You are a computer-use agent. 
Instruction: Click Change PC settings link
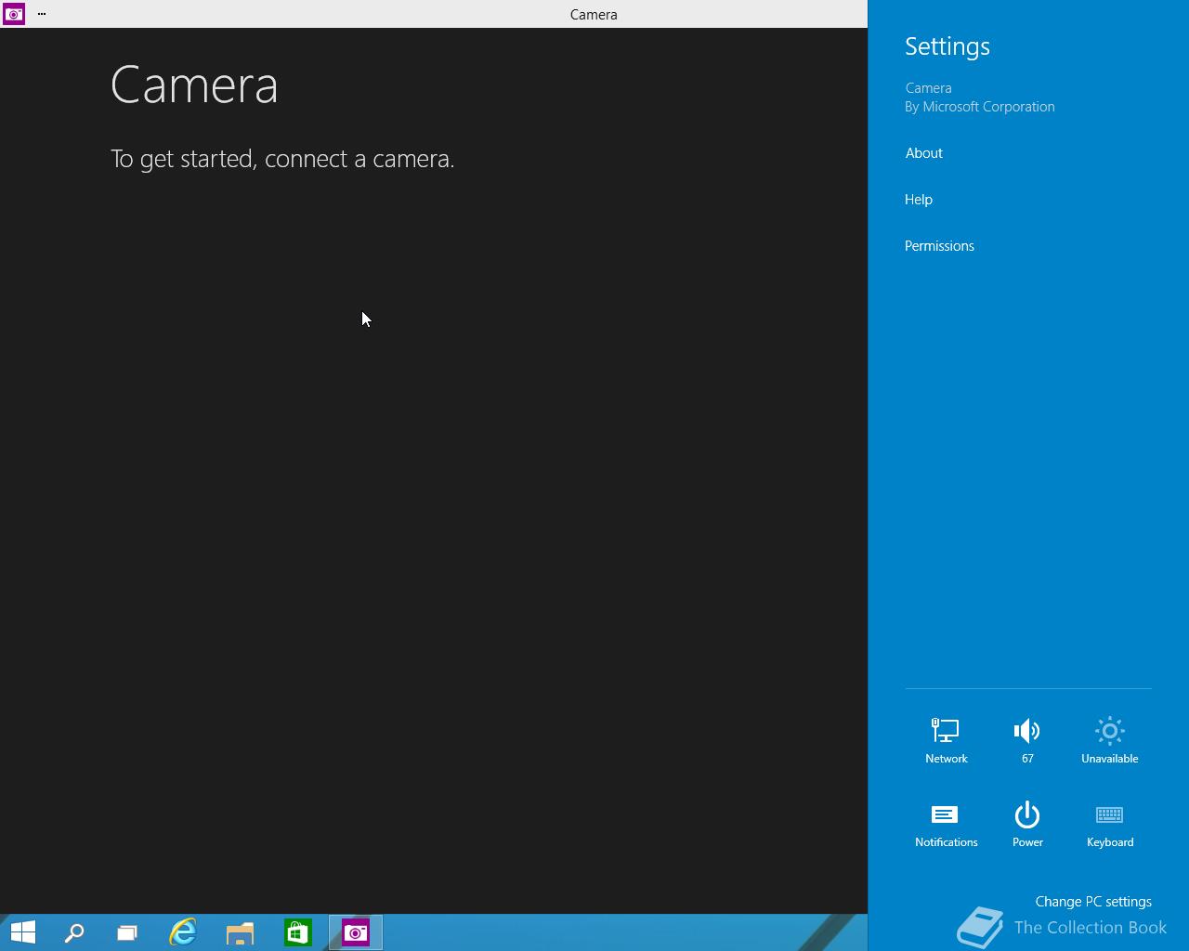1093,902
